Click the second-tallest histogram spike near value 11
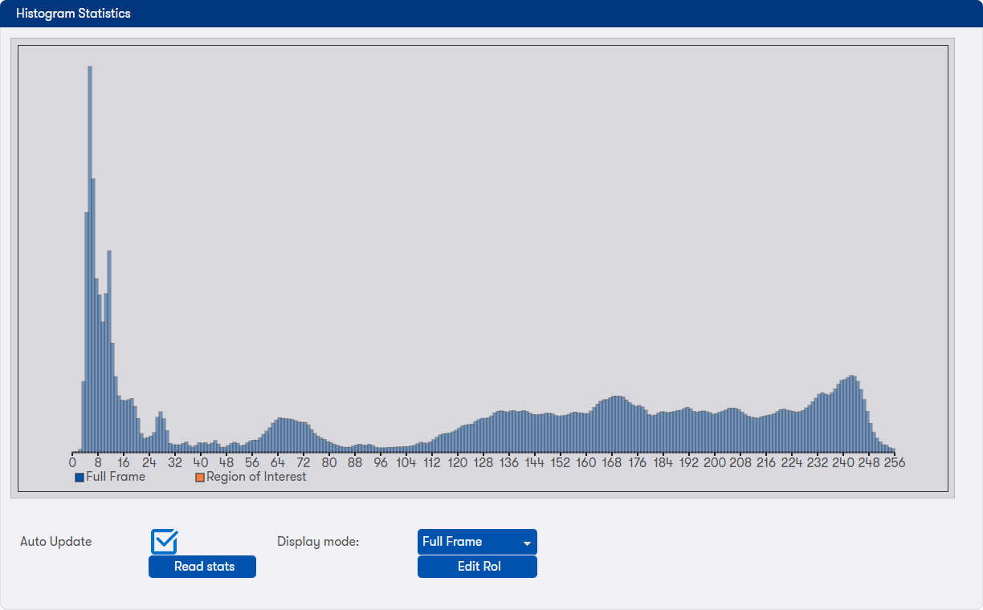Viewport: 983px width, 610px height. [x=109, y=353]
